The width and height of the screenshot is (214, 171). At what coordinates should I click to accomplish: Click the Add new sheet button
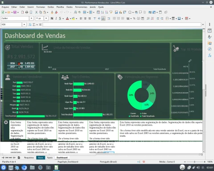point(19,158)
